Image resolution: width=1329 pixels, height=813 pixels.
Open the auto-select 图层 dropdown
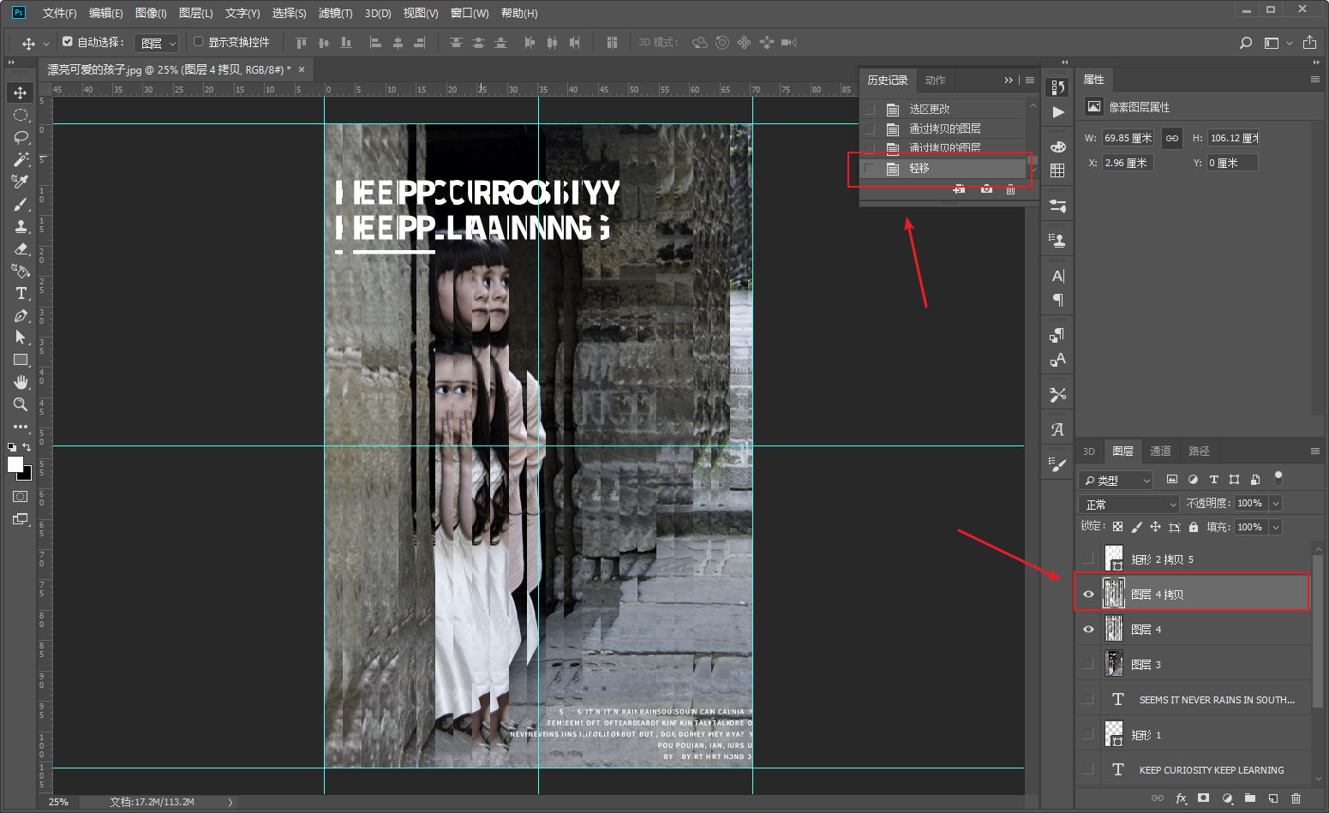click(x=157, y=43)
